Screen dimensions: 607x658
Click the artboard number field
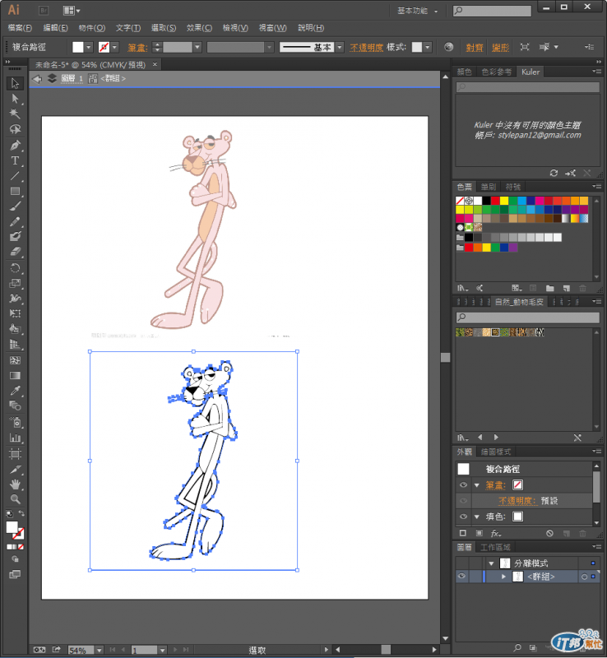click(x=145, y=650)
